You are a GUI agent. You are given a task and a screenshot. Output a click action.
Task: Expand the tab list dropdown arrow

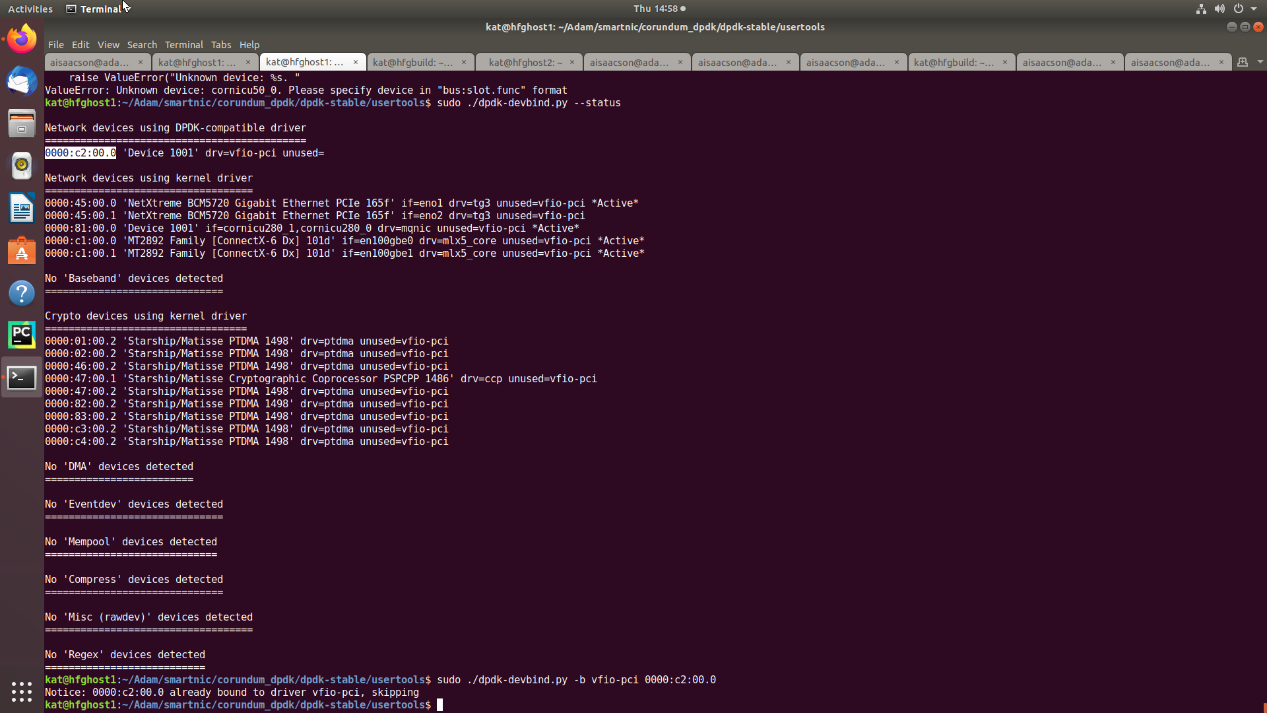[x=1260, y=62]
